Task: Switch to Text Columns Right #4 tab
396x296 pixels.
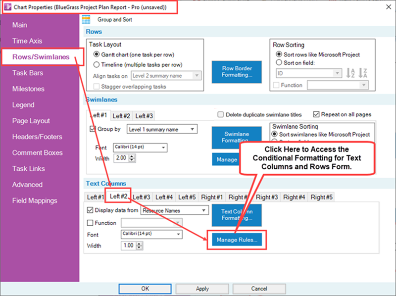Action: click(x=294, y=197)
